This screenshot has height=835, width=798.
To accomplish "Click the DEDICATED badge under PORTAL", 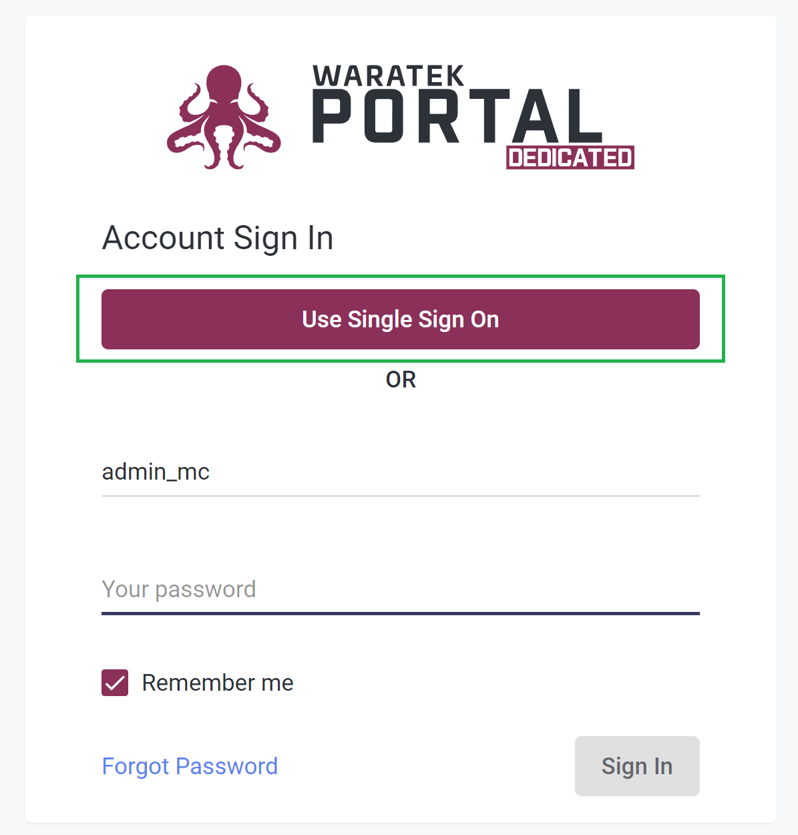I will 570,158.
